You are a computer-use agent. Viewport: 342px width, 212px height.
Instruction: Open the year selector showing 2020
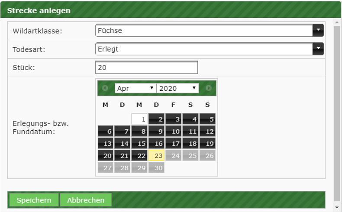click(x=177, y=88)
